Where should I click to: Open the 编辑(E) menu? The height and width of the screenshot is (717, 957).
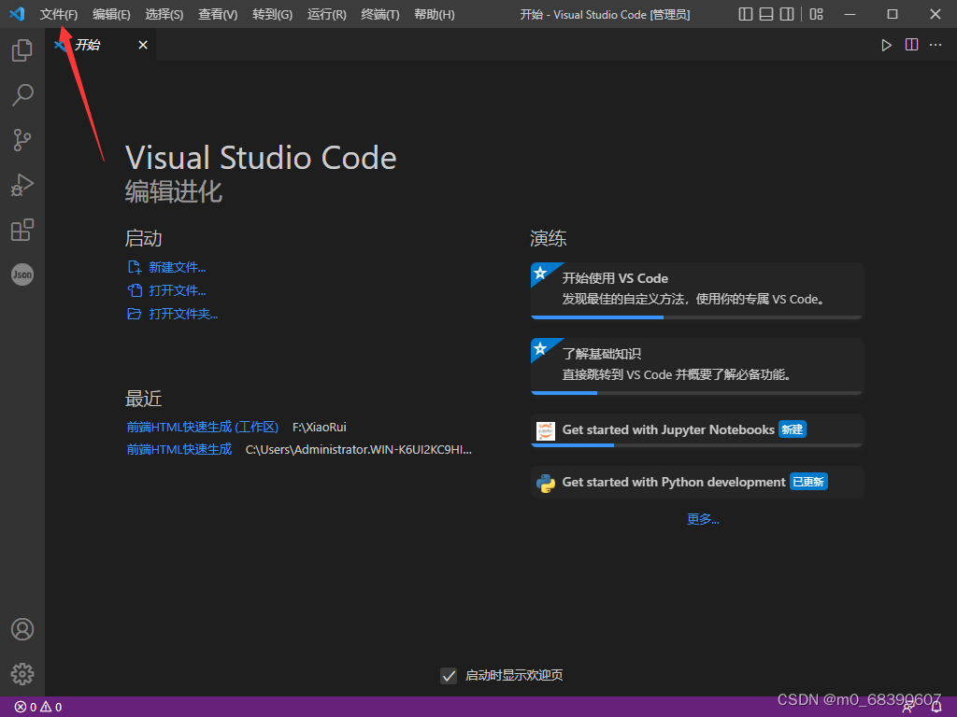pyautogui.click(x=111, y=14)
